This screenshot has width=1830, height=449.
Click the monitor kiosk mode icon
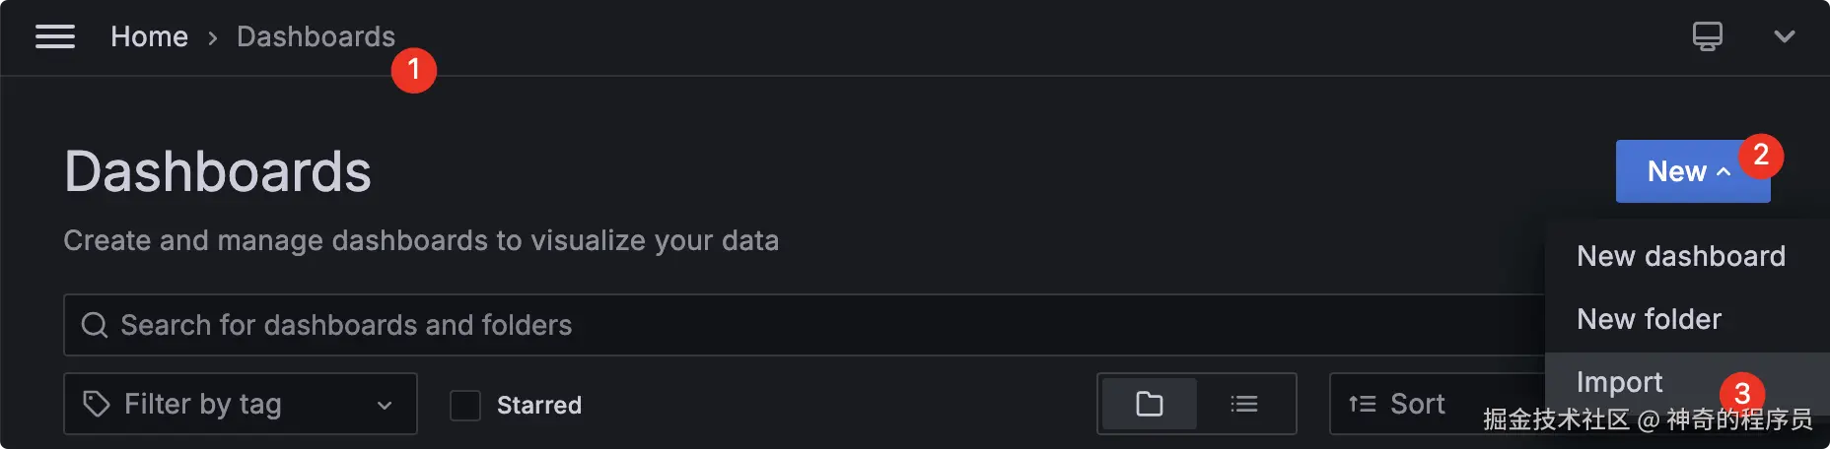click(x=1707, y=36)
